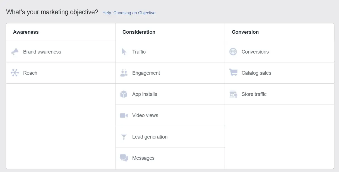
Task: Click the chat bubbles Messages icon
Action: [124, 158]
